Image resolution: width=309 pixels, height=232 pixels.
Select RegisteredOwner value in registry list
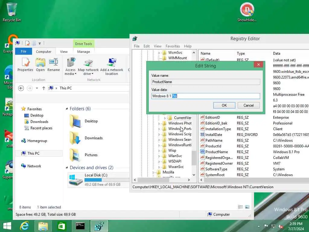219,163
